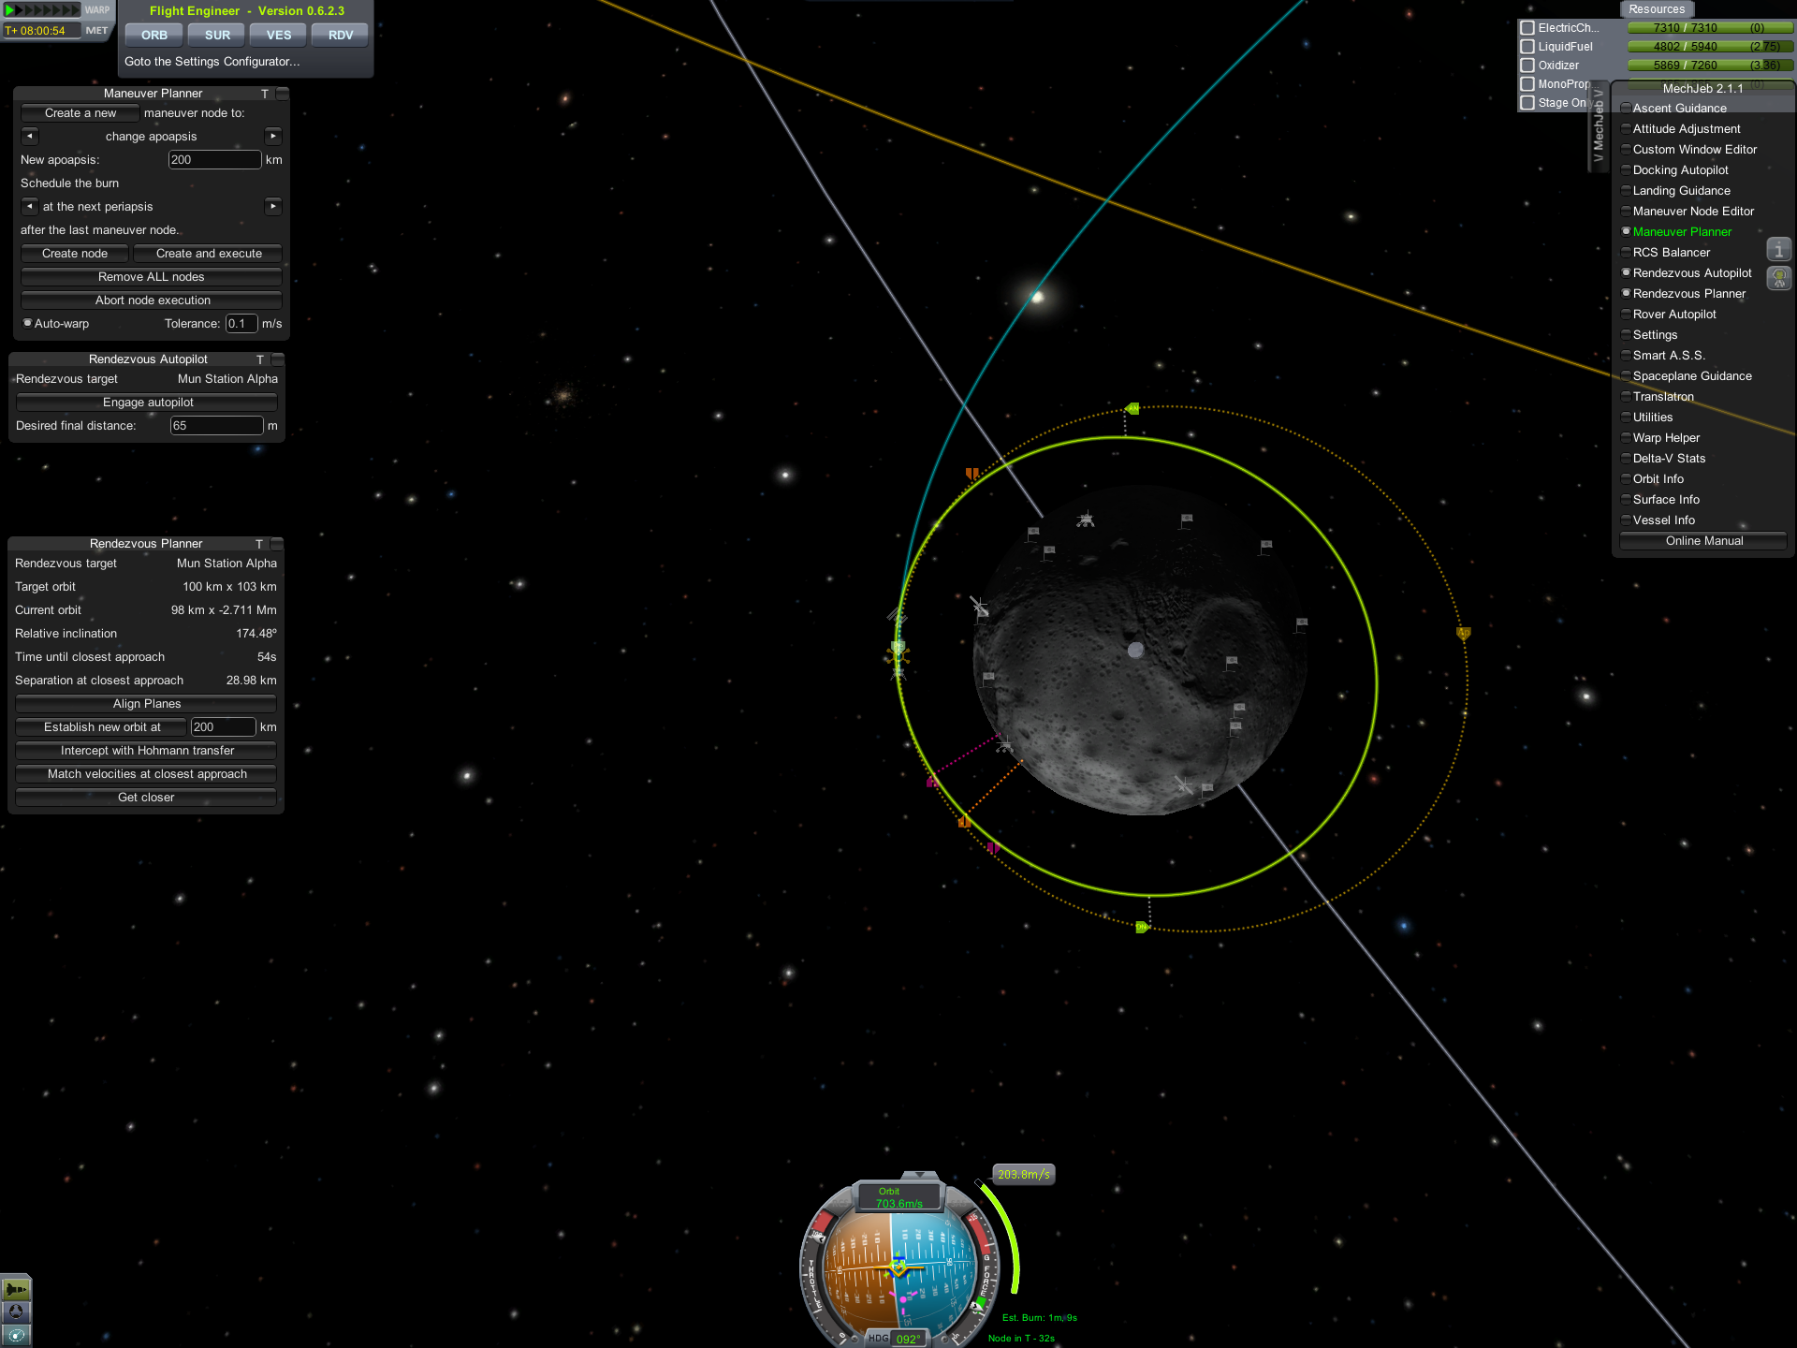Image resolution: width=1797 pixels, height=1348 pixels.
Task: Click Remove ALL nodes
Action: coord(151,277)
